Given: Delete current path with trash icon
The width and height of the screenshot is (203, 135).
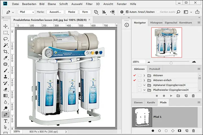Looking at the screenshot, I should pyautogui.click(x=193, y=131).
